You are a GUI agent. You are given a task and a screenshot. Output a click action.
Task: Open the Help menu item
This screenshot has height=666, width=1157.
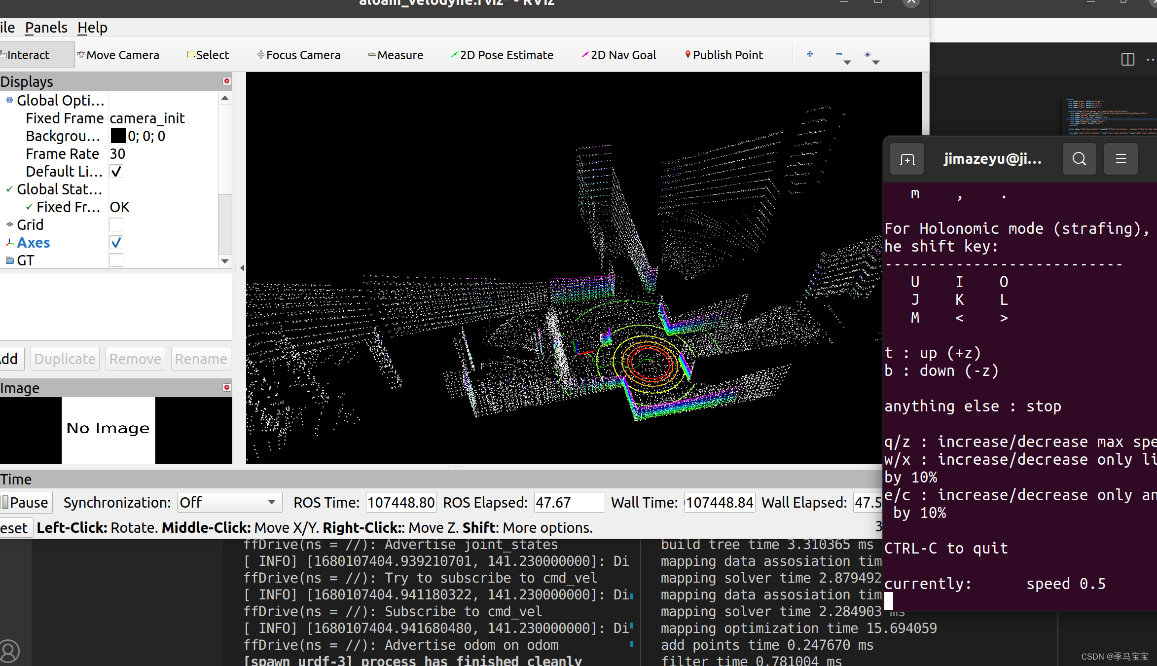point(93,27)
